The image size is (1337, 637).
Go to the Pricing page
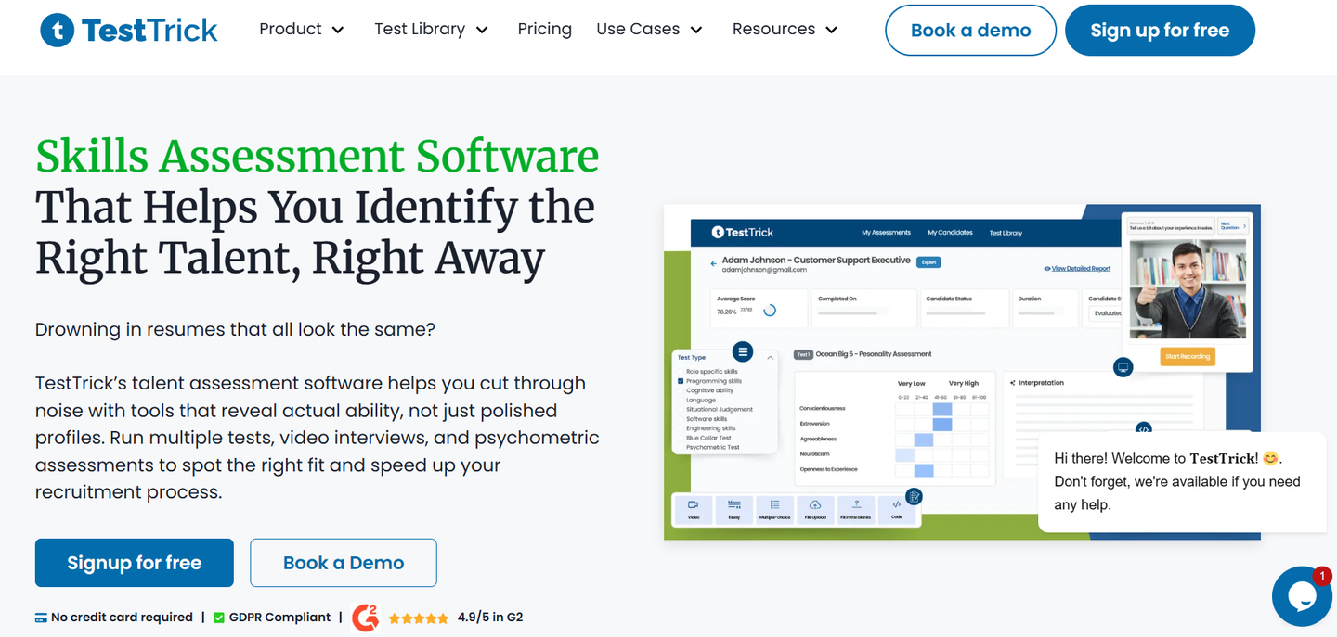point(545,30)
